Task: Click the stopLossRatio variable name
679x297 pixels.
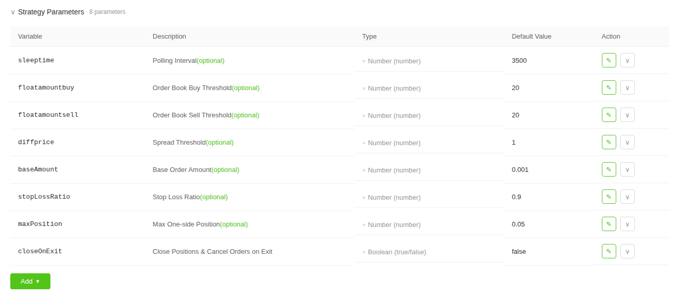Action: (x=44, y=197)
